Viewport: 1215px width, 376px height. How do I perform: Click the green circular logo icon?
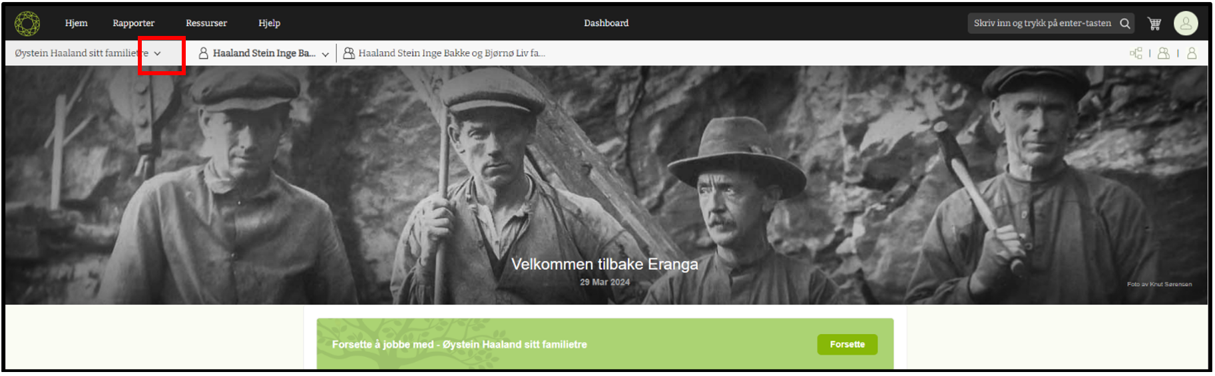click(x=27, y=23)
